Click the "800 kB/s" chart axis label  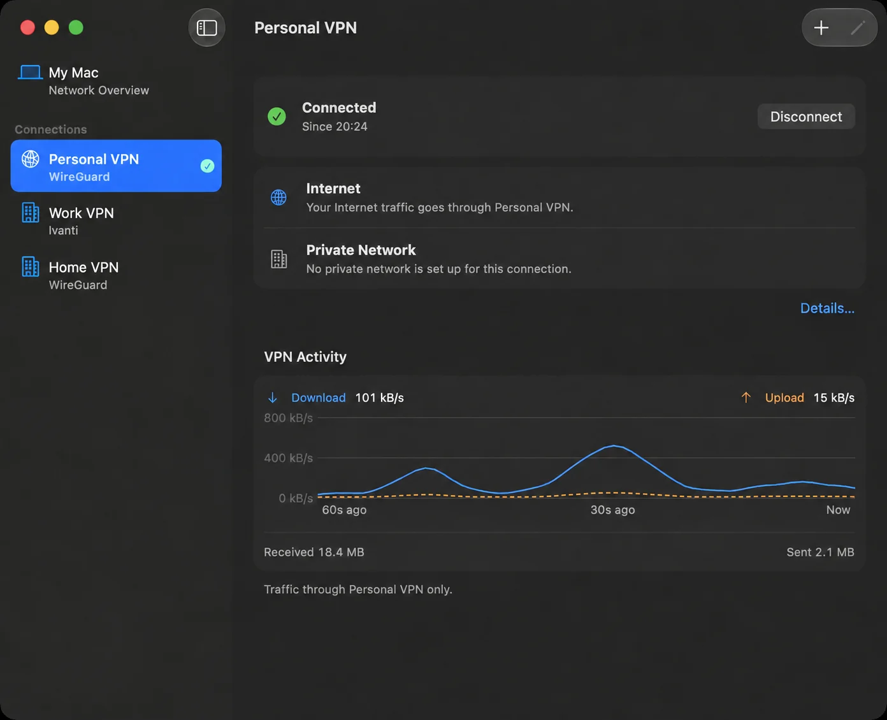[x=289, y=418]
